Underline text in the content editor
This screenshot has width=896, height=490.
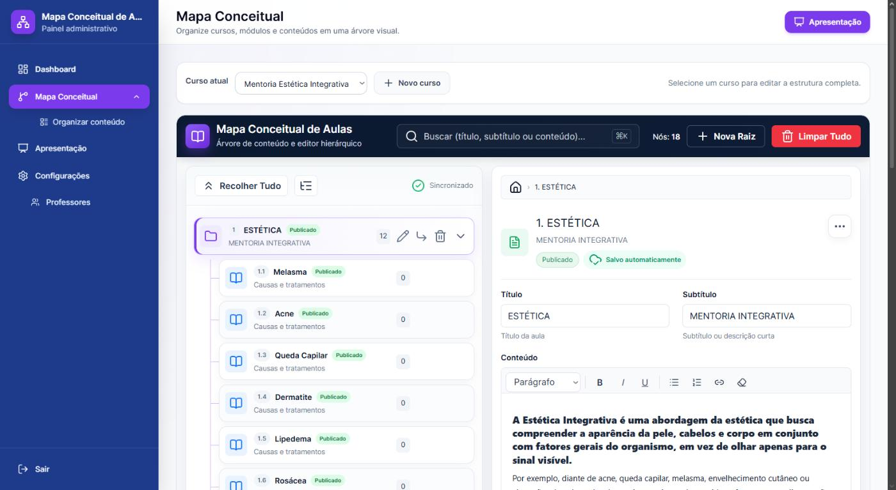[644, 383]
